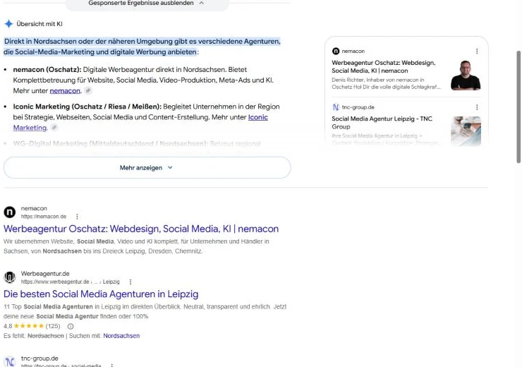Image resolution: width=522 pixels, height=367 pixels.
Task: Open three-dot menu of tnc-group.de source card
Action: (477, 107)
